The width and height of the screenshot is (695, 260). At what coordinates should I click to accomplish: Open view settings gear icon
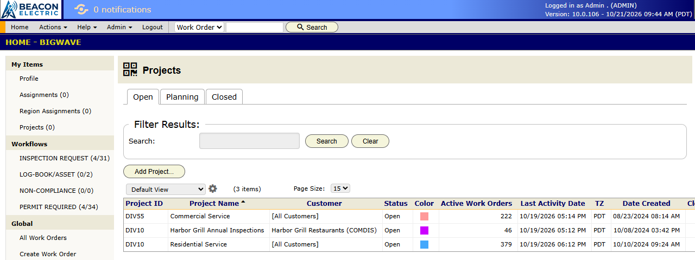(213, 188)
